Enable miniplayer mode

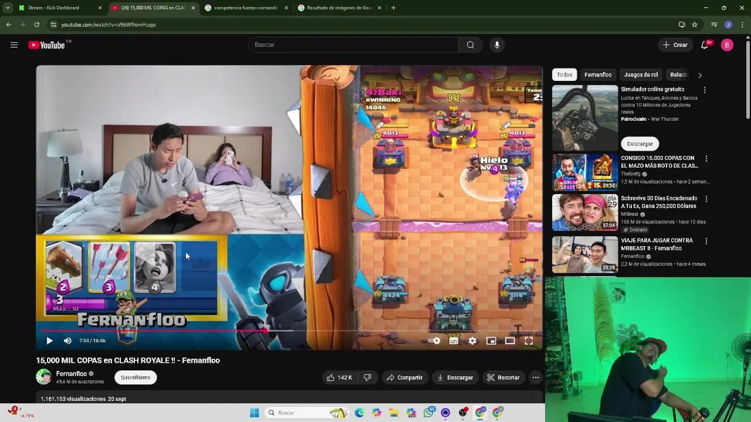coord(491,341)
